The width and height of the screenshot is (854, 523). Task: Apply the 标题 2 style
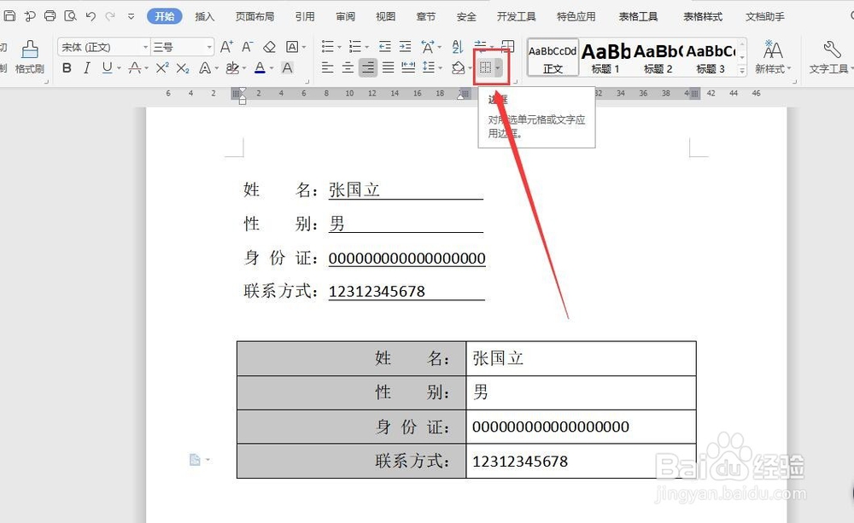tap(658, 56)
